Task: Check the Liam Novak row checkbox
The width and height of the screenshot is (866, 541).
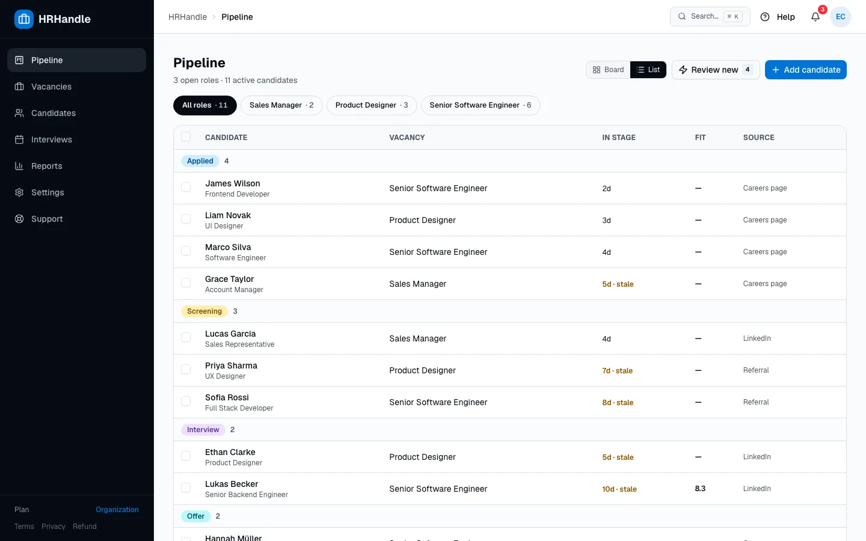Action: coord(186,219)
